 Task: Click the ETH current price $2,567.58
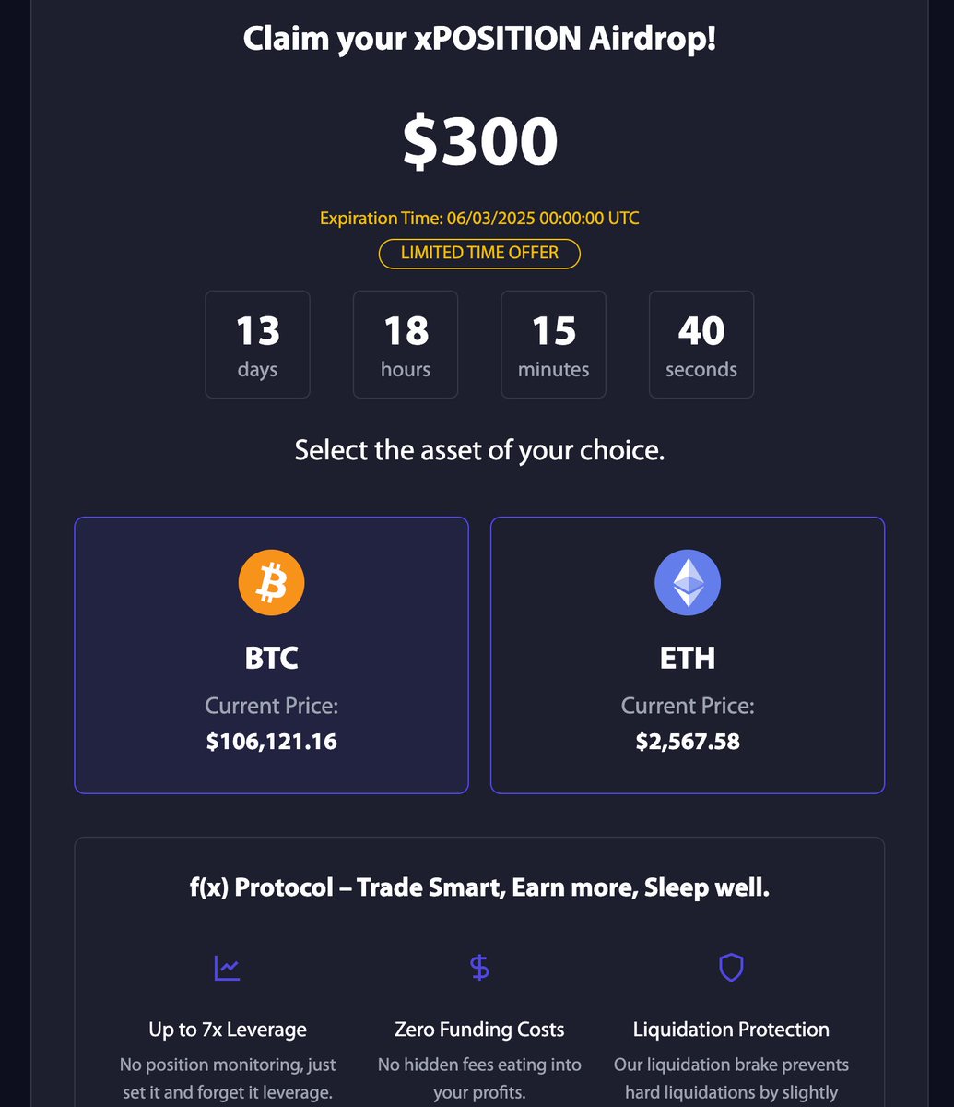click(x=688, y=741)
